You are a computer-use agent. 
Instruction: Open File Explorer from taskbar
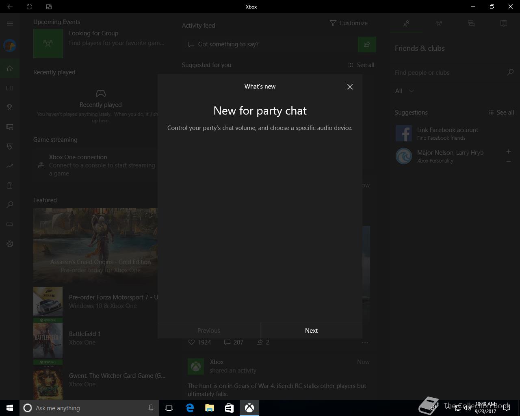click(210, 408)
